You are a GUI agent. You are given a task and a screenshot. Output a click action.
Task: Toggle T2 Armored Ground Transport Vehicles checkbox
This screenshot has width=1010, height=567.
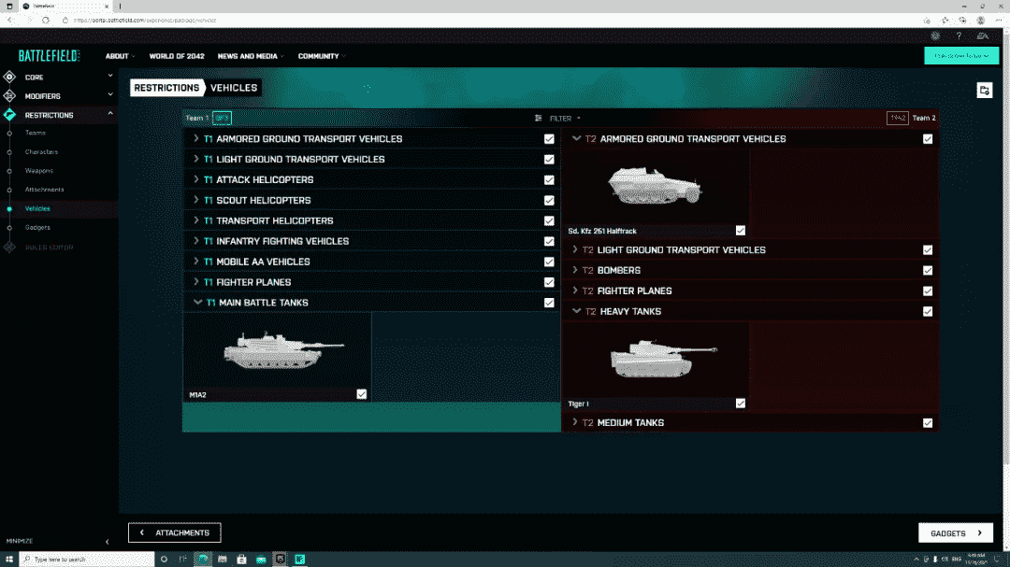928,139
